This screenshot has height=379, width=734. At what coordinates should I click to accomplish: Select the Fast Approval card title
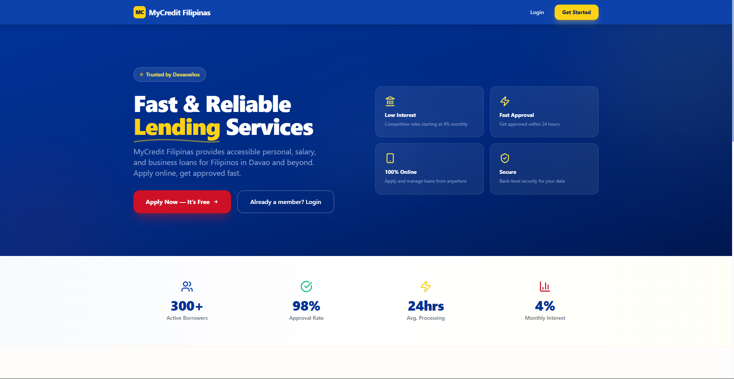[x=517, y=115]
